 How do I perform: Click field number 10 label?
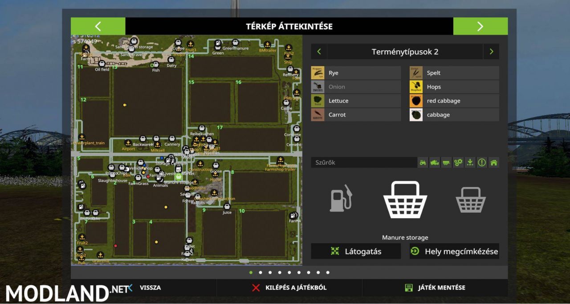242,211
